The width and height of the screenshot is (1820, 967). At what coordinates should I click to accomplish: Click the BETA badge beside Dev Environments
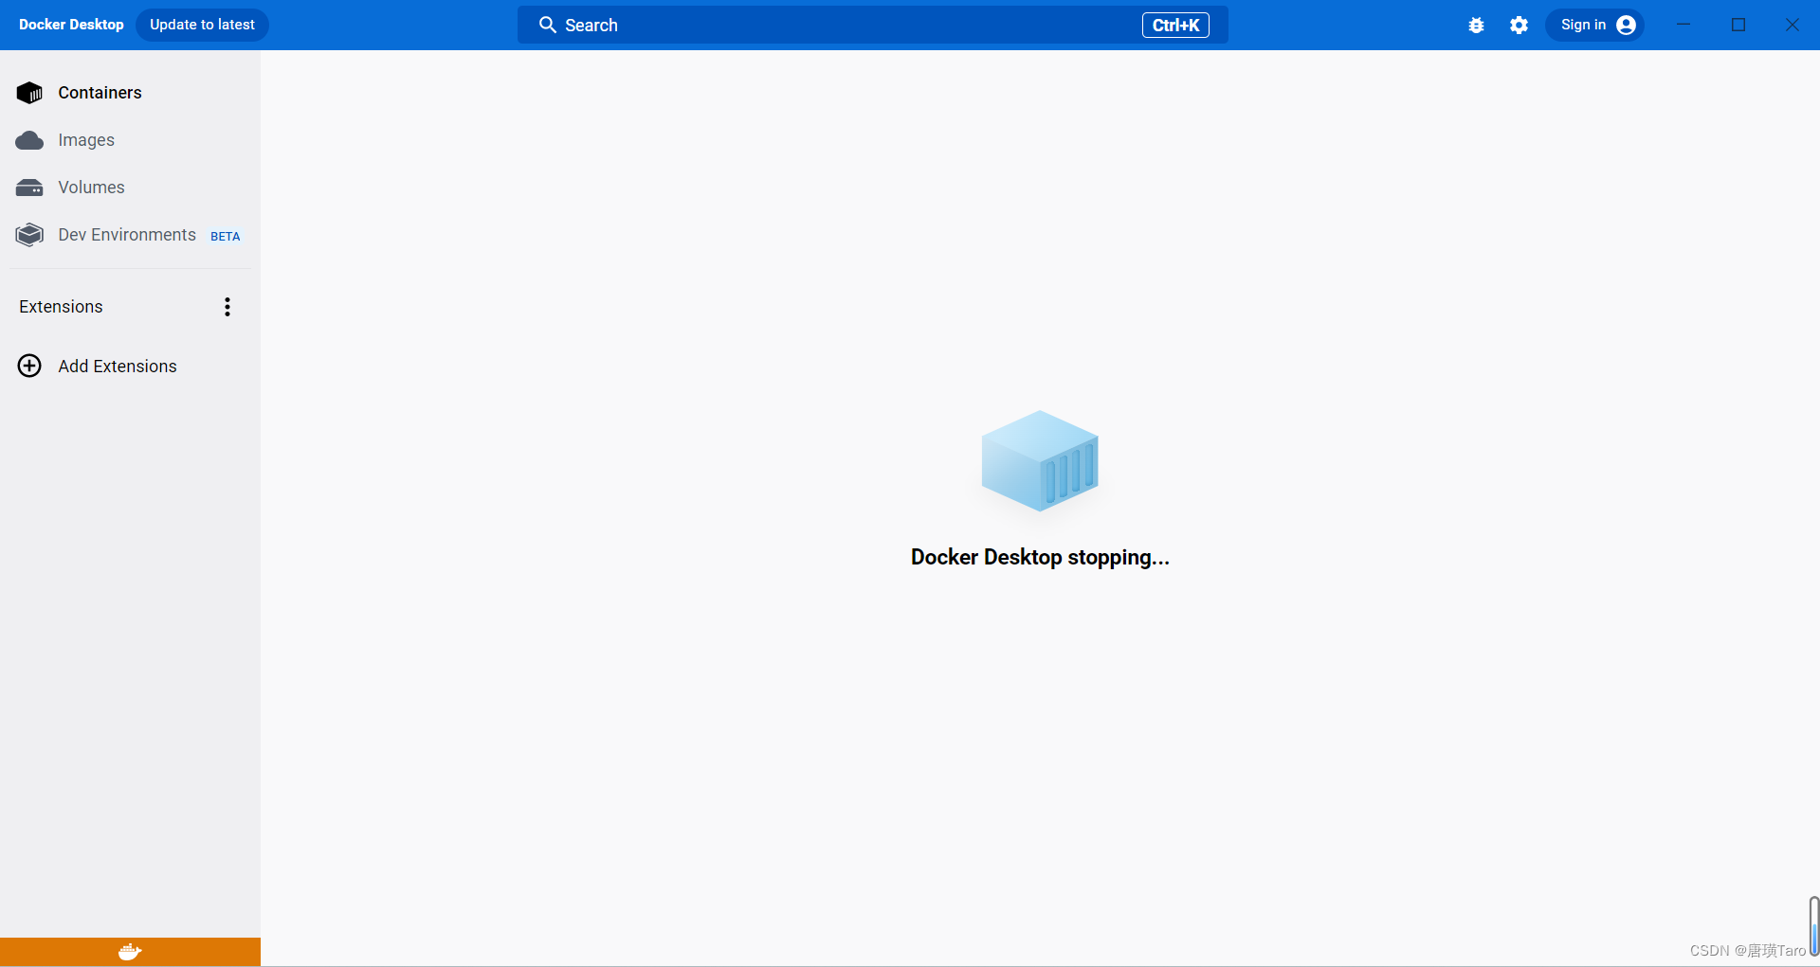coord(226,237)
